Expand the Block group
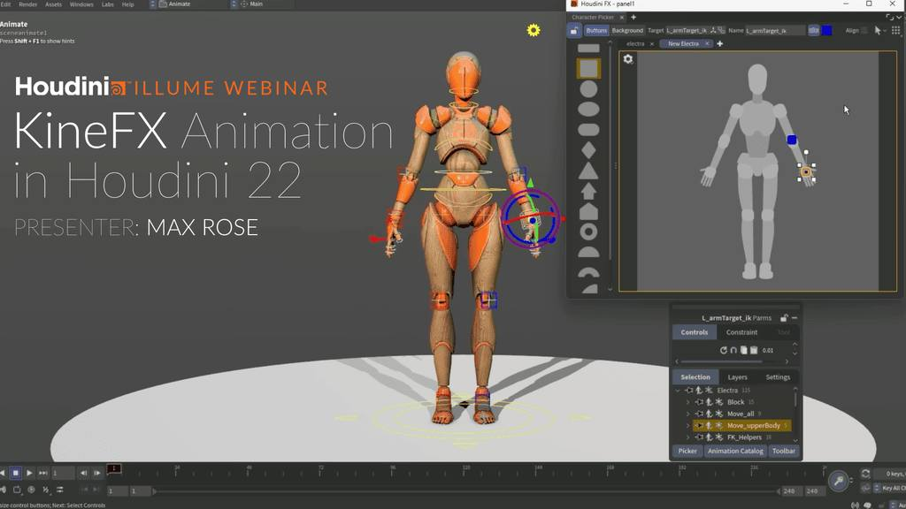 click(687, 402)
